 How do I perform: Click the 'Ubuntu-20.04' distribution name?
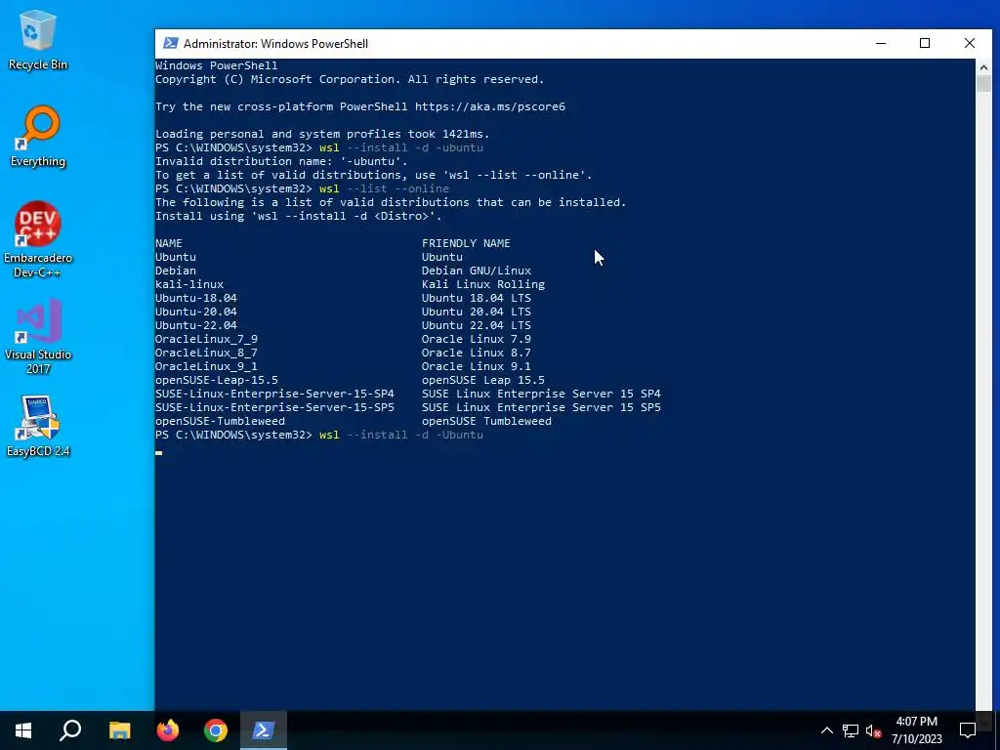pyautogui.click(x=195, y=312)
